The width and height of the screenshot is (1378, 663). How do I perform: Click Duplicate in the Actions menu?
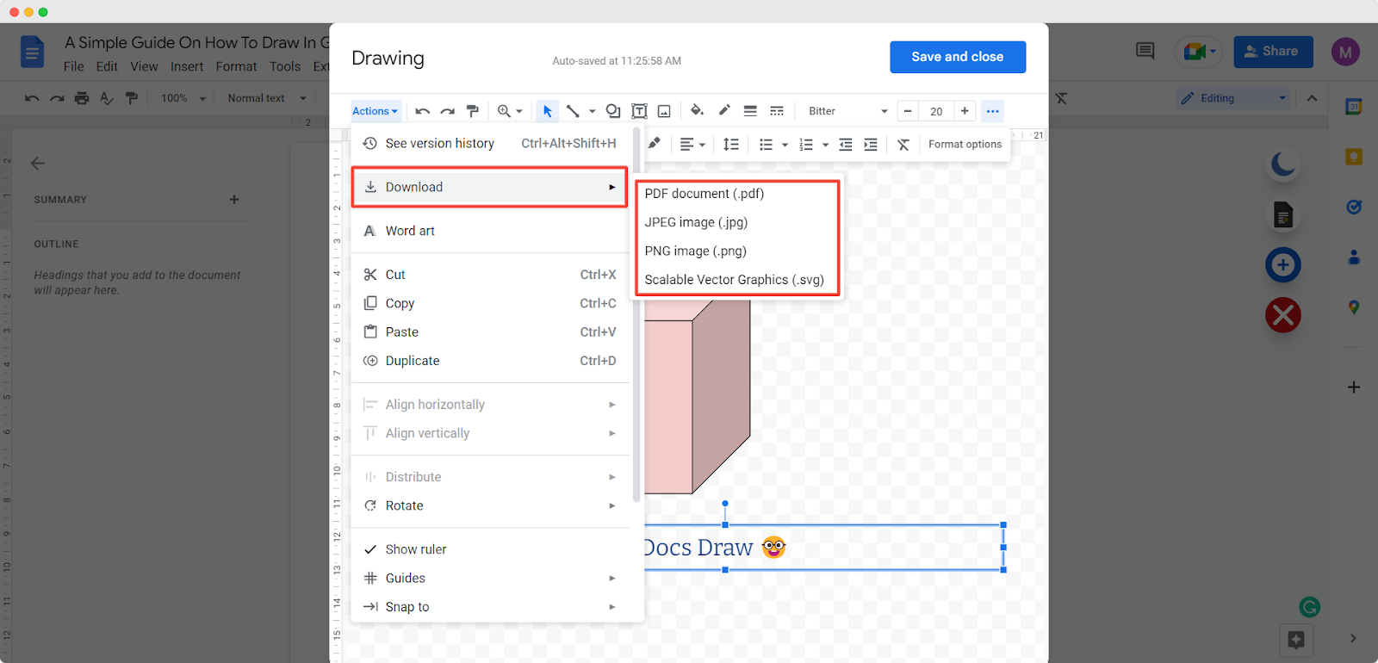click(490, 361)
